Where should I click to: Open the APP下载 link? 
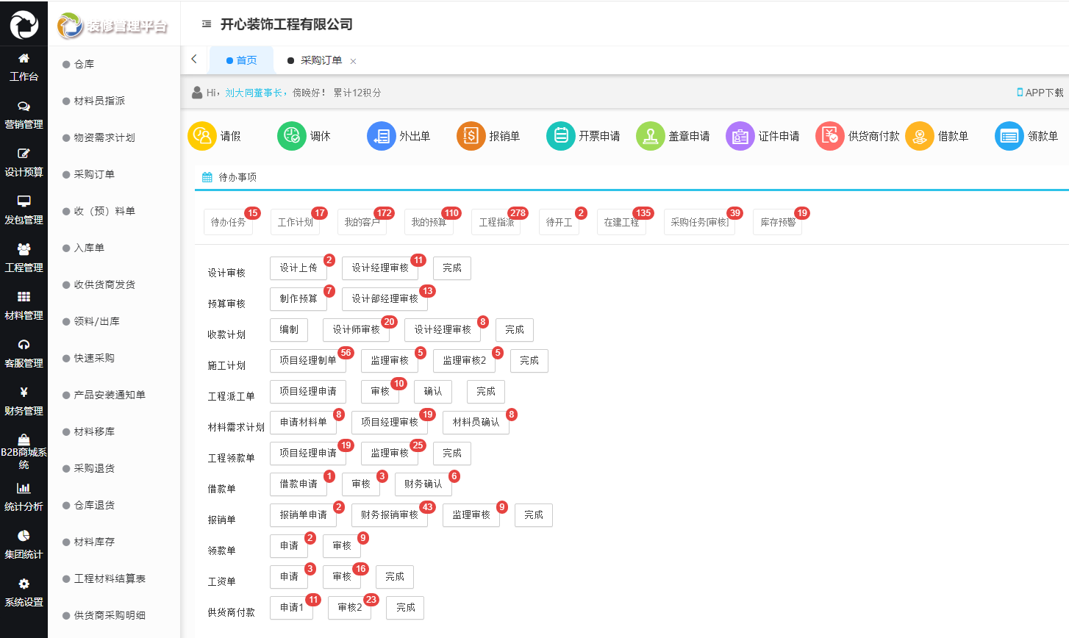pos(1040,92)
